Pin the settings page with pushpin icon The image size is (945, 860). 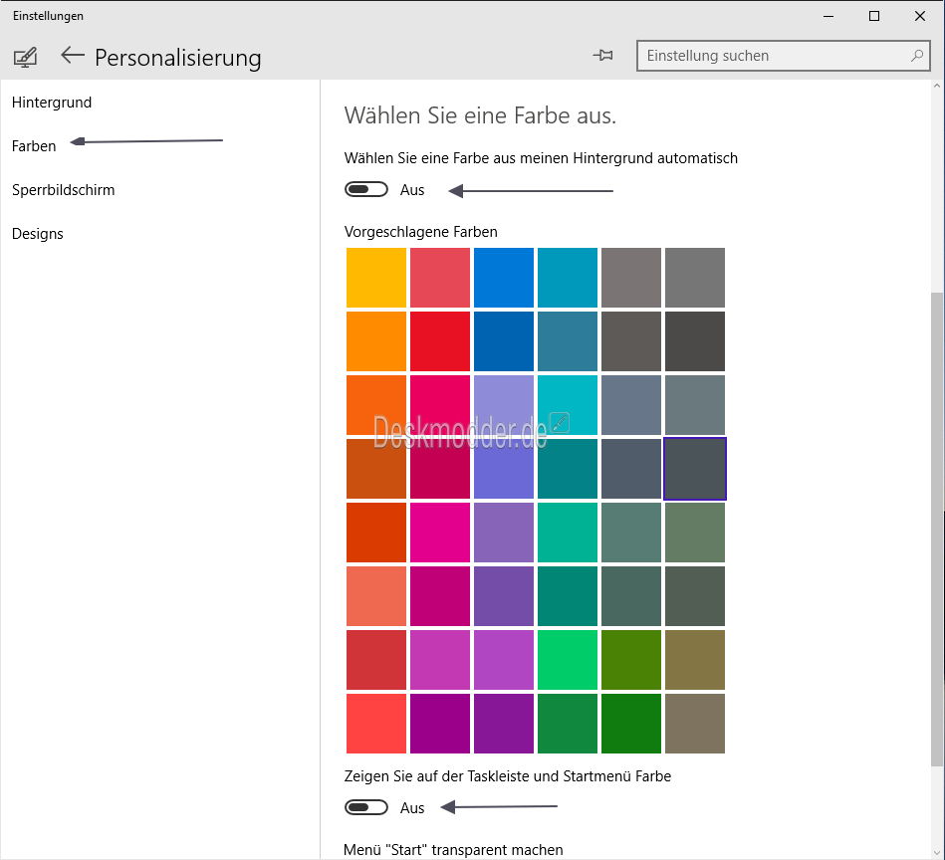602,56
